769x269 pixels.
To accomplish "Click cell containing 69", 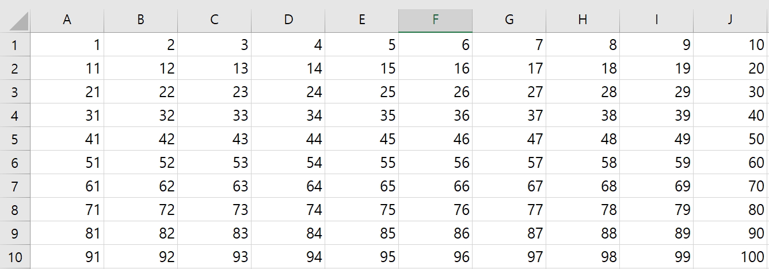I will pyautogui.click(x=656, y=186).
